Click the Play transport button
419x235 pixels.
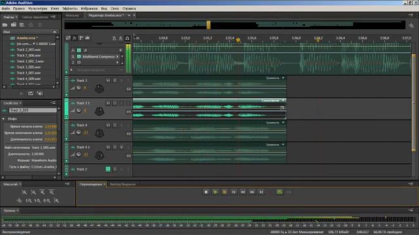(x=215, y=192)
